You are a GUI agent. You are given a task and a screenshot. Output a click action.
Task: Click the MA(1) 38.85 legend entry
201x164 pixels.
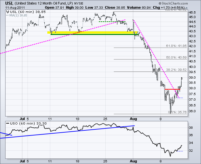[18, 16]
